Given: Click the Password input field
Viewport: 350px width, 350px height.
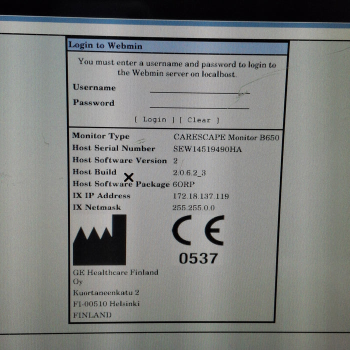Looking at the screenshot, I should 199,104.
